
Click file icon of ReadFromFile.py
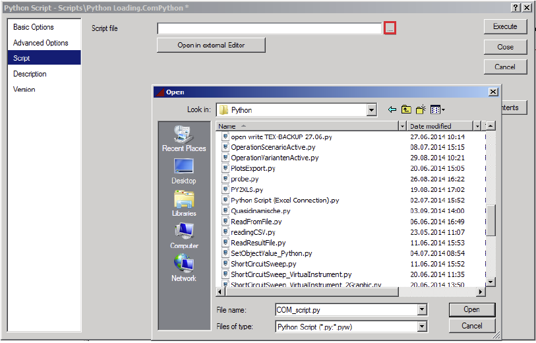[x=225, y=221]
